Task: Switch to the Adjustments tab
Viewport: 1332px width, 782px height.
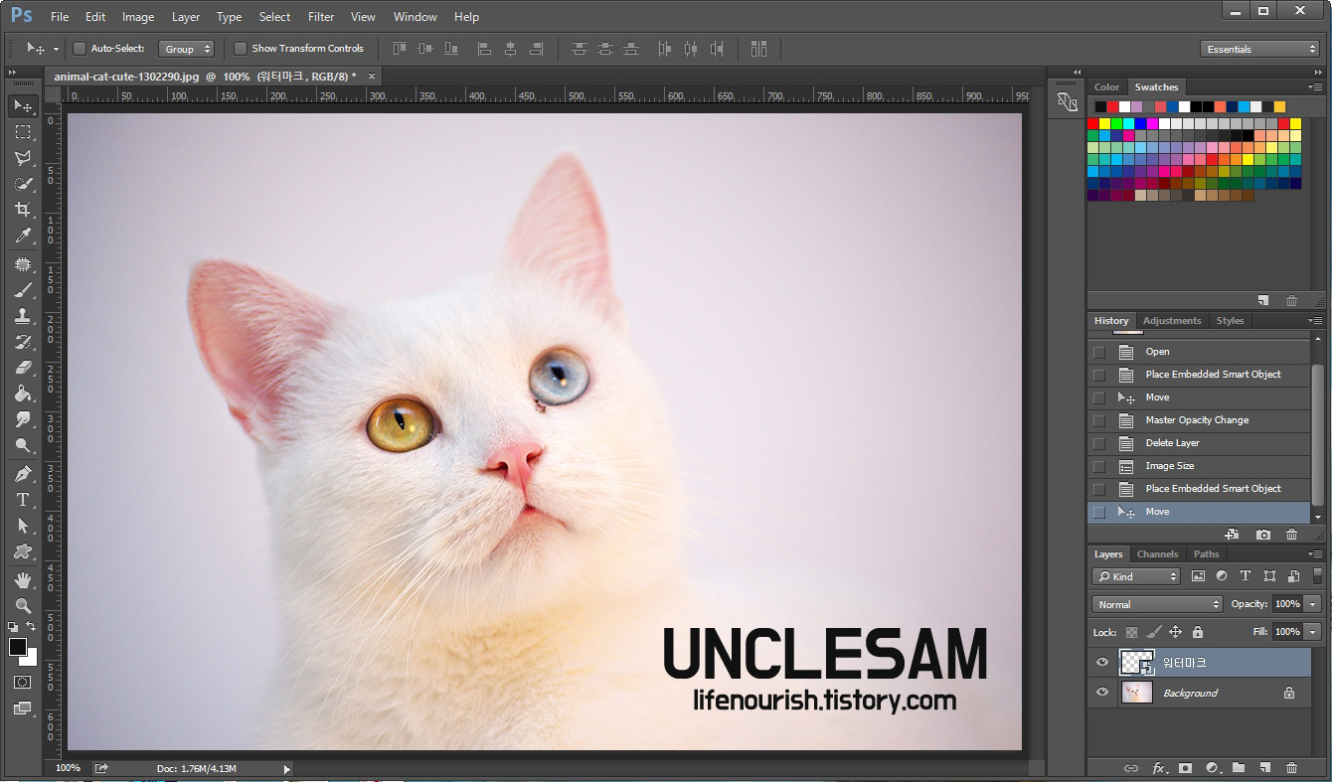Action: coord(1172,321)
